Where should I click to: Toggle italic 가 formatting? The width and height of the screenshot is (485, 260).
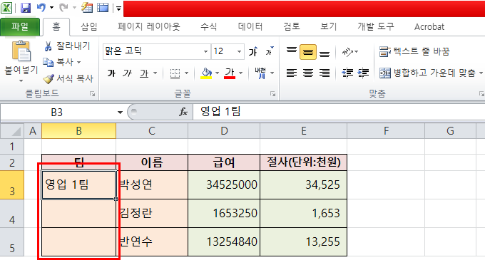127,73
